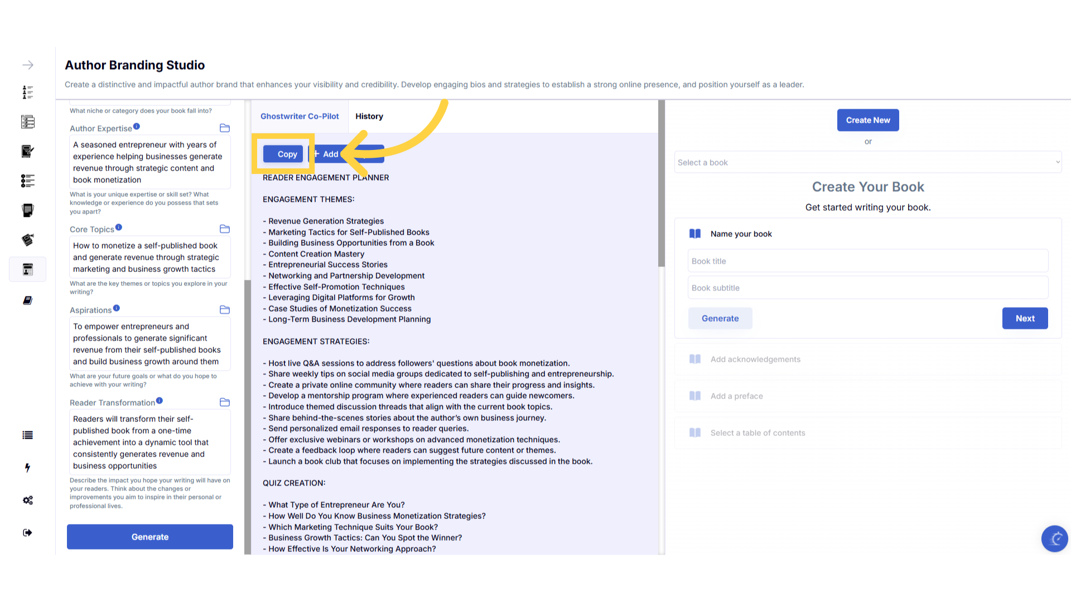
Task: Select the Ghostwriter Co-Pilot tab
Action: click(300, 116)
